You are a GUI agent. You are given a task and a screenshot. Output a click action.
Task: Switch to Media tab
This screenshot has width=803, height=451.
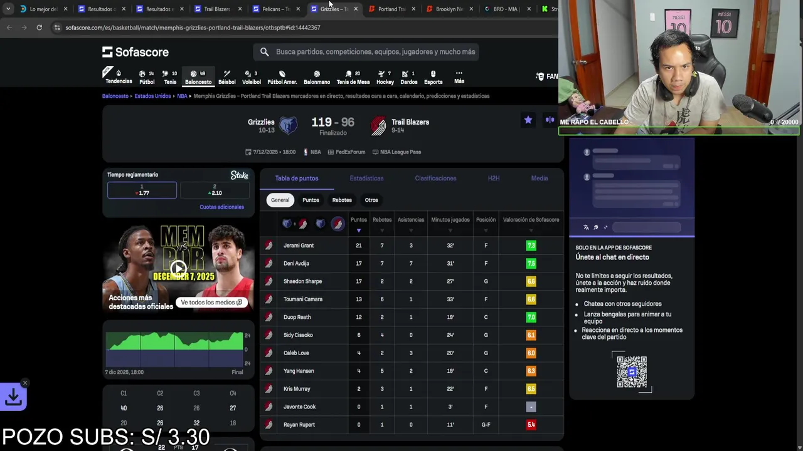(x=540, y=179)
